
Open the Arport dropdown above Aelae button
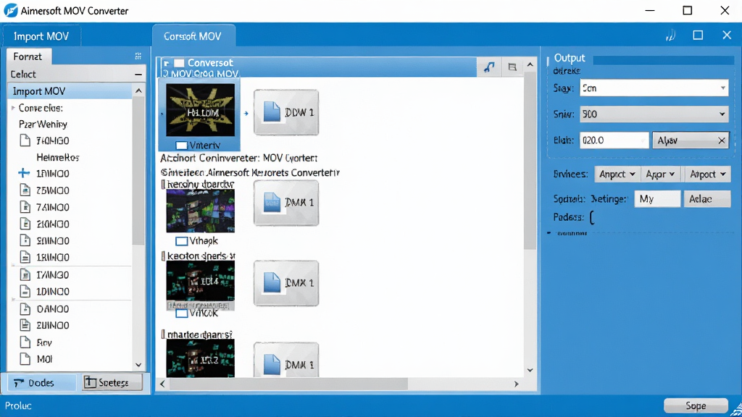click(x=707, y=174)
